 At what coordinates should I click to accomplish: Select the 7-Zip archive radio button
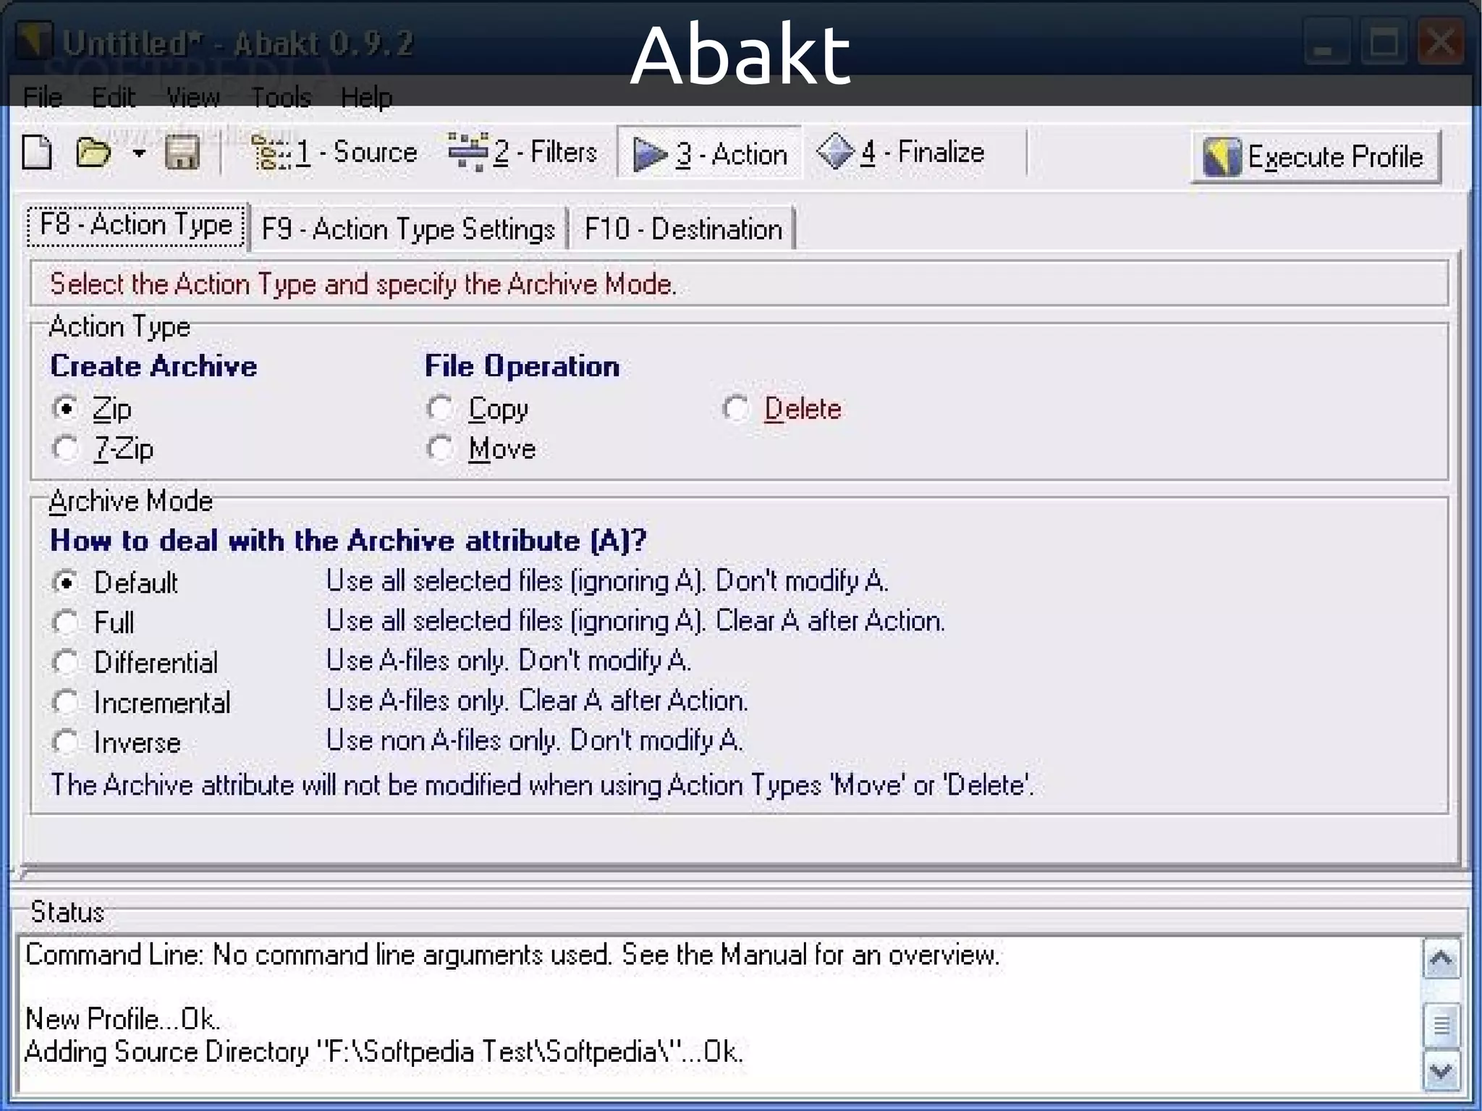pos(66,448)
